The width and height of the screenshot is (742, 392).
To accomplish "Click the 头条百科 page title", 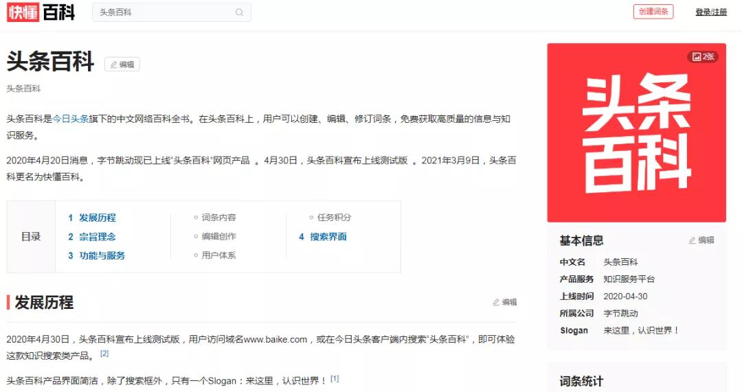I will tap(51, 62).
